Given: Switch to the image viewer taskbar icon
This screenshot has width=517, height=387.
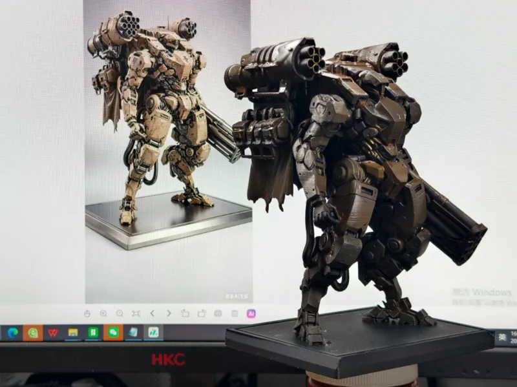Looking at the screenshot, I should 153,333.
